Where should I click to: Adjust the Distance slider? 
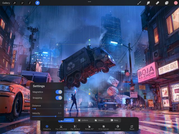pyautogui.click(x=47, y=109)
